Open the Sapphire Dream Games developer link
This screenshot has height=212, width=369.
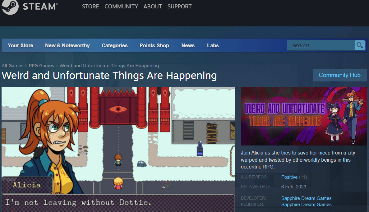click(x=306, y=198)
